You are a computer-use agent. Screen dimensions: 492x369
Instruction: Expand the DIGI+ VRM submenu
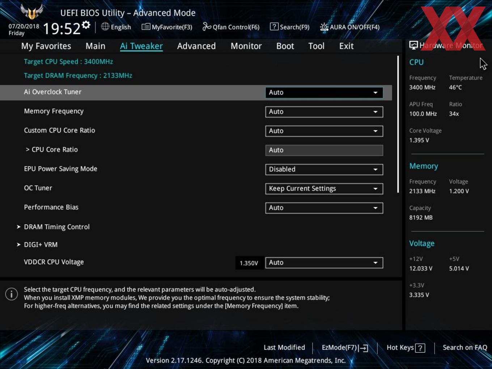point(37,245)
